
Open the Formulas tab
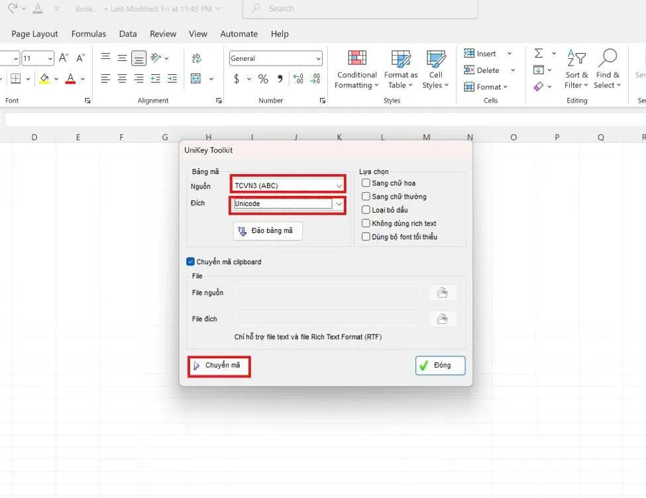[x=89, y=34]
